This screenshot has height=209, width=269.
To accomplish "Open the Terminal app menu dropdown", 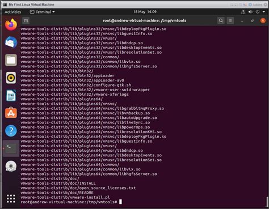I will point(43,12).
